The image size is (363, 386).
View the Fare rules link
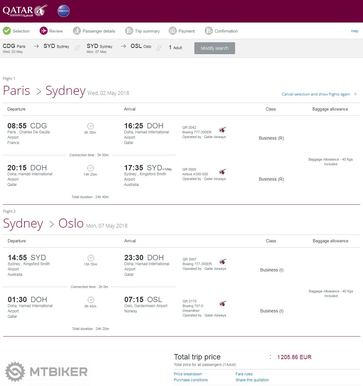coord(244,374)
